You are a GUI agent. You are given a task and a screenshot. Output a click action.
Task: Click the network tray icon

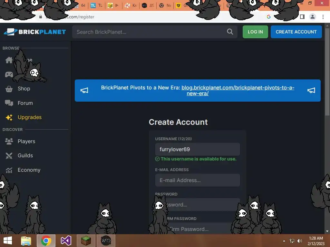click(292, 241)
